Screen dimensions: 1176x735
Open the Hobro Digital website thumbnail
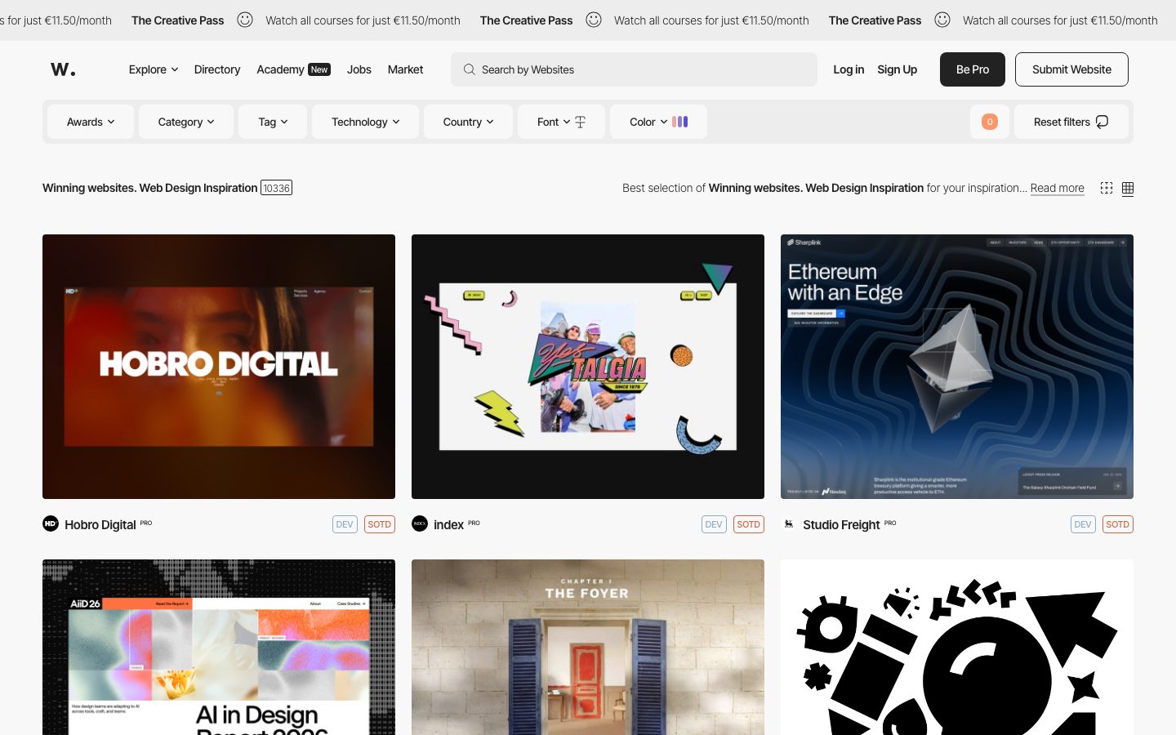219,367
